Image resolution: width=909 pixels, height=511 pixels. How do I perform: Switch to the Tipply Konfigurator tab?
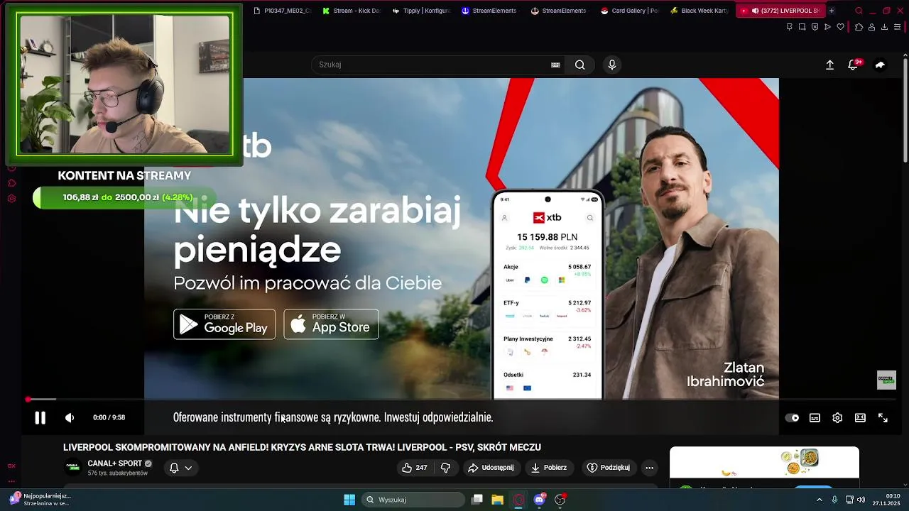(x=421, y=11)
